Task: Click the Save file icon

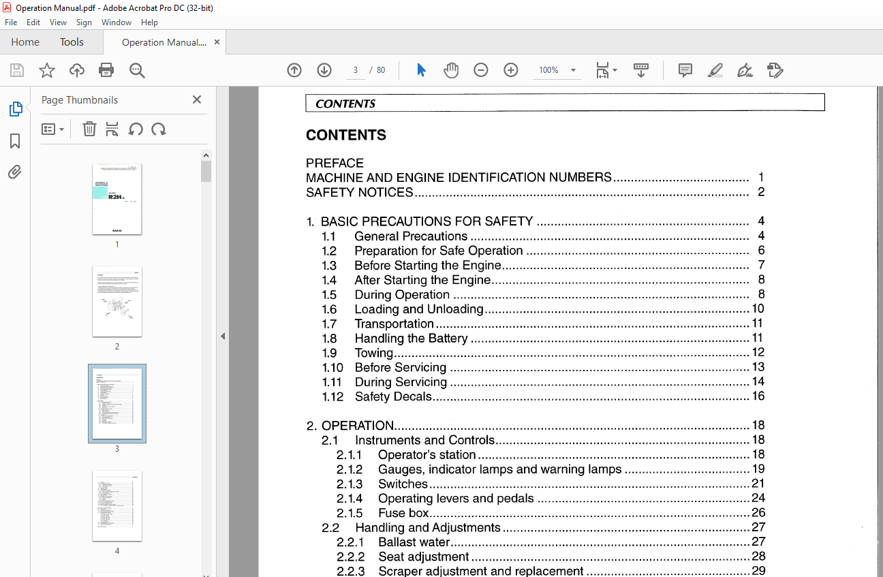Action: point(17,70)
